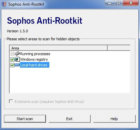The image size is (140, 130).
Task: Click the Running processes chip icon
Action: click(x=17, y=54)
